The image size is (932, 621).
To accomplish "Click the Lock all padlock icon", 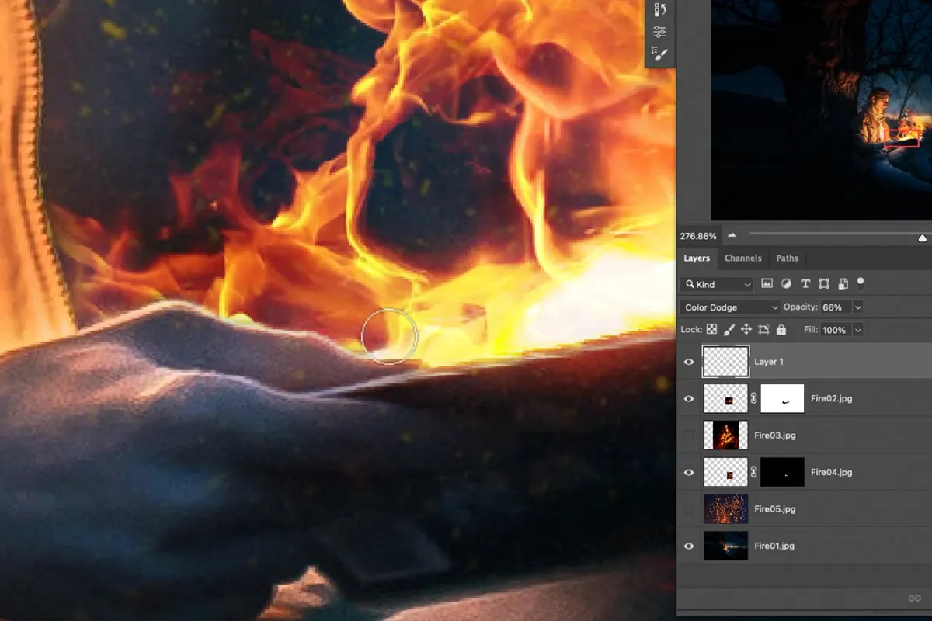I will 782,329.
